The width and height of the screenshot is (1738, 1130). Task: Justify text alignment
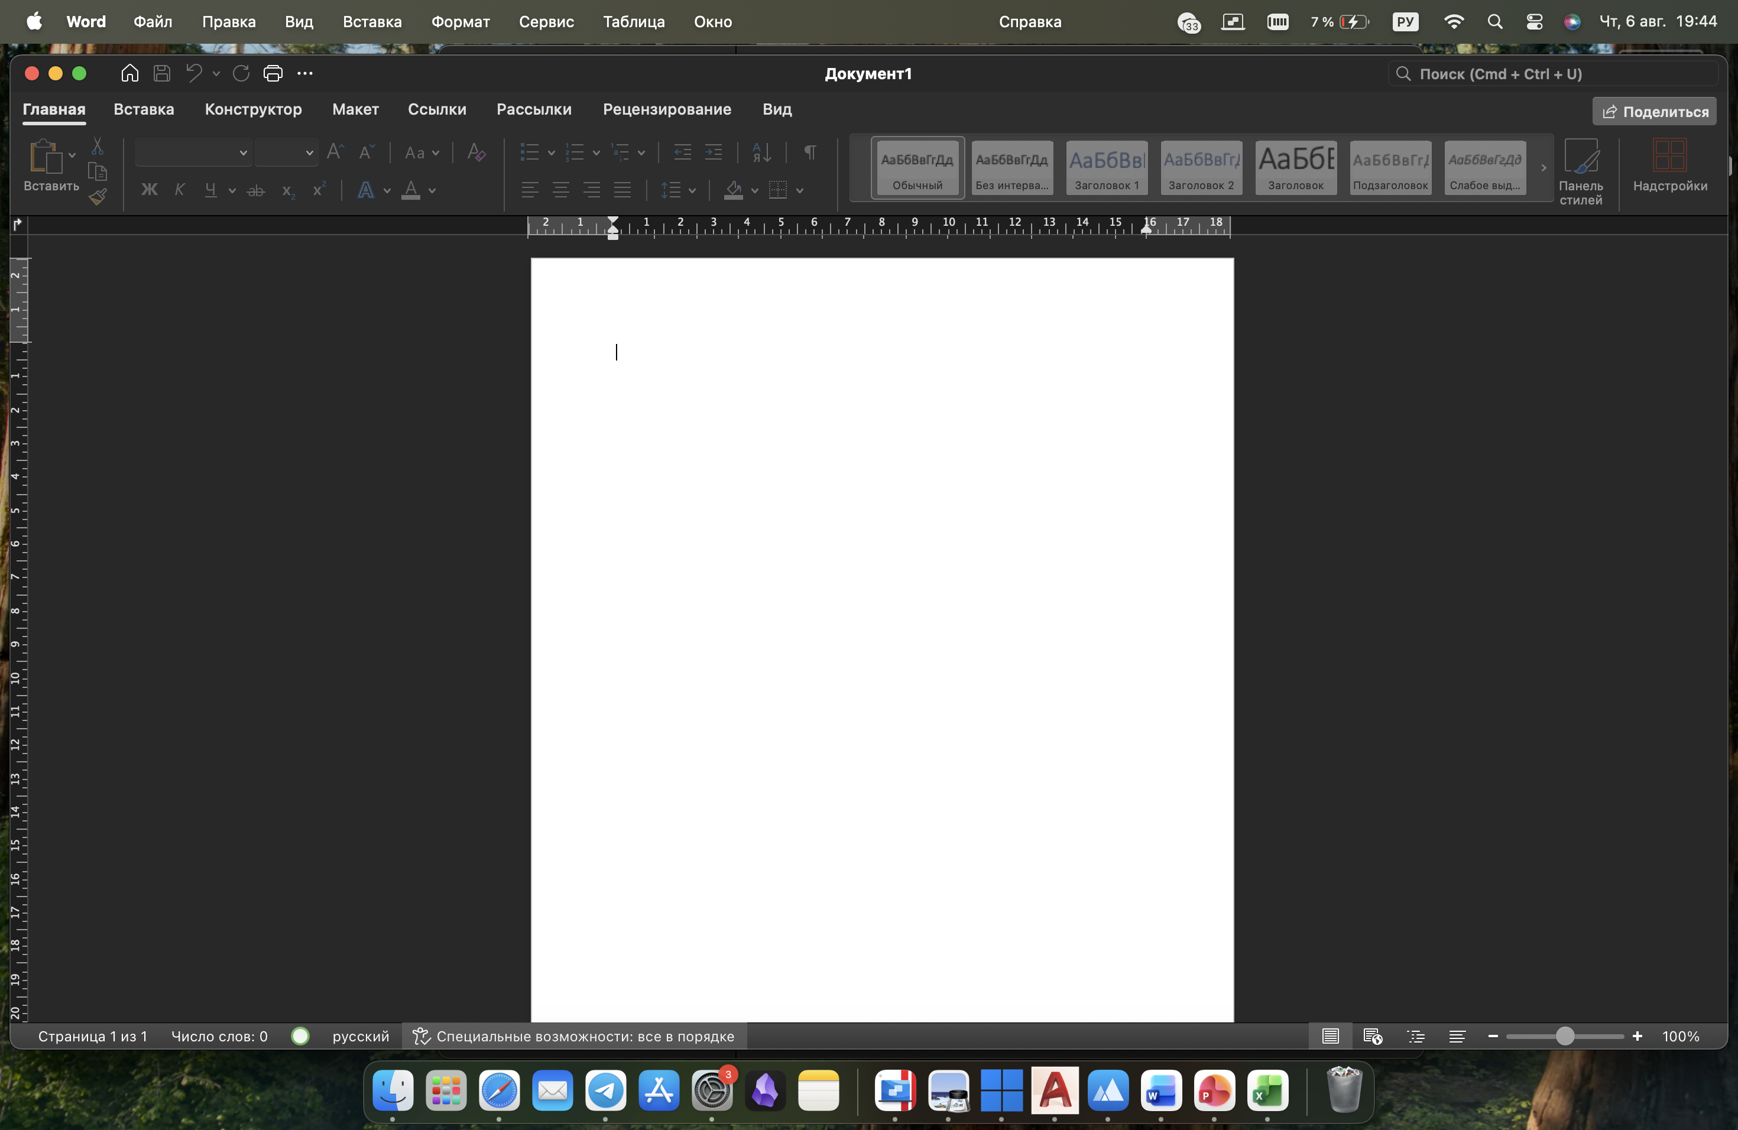click(x=622, y=190)
